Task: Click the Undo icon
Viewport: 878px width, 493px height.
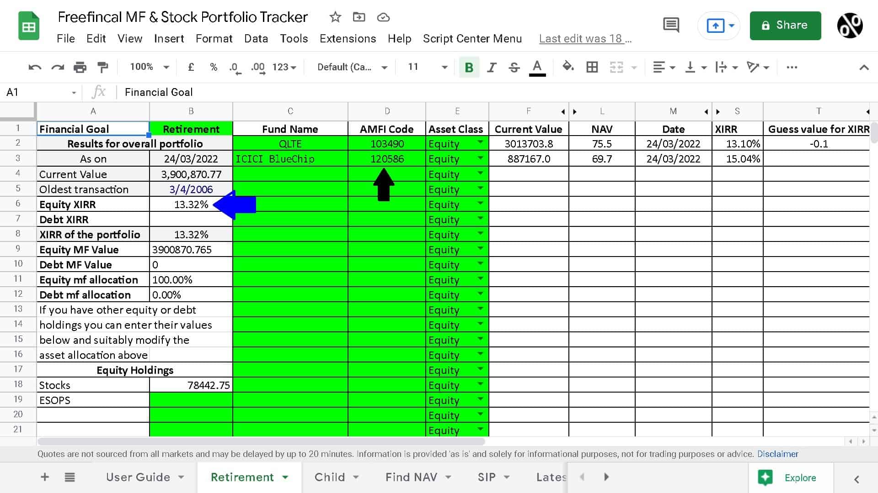Action: (35, 68)
